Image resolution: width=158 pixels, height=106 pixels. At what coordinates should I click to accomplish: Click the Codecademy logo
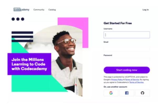tap(22, 10)
